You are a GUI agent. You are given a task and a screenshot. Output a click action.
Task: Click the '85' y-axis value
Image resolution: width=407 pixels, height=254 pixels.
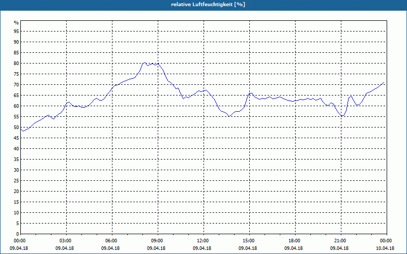[16, 53]
